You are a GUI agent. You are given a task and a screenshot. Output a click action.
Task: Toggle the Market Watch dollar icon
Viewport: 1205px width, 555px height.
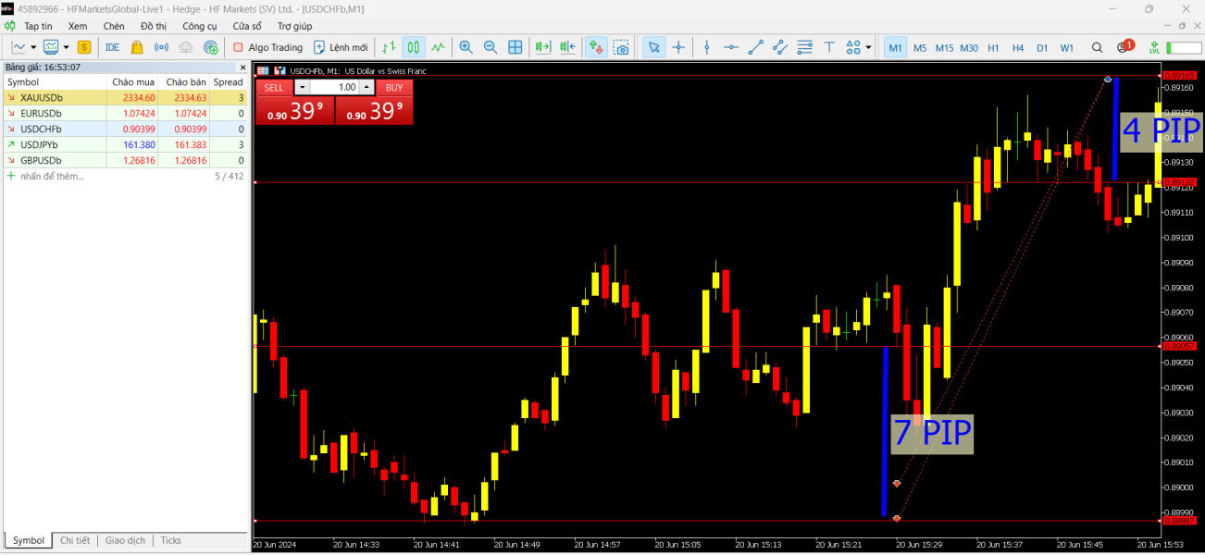point(84,47)
